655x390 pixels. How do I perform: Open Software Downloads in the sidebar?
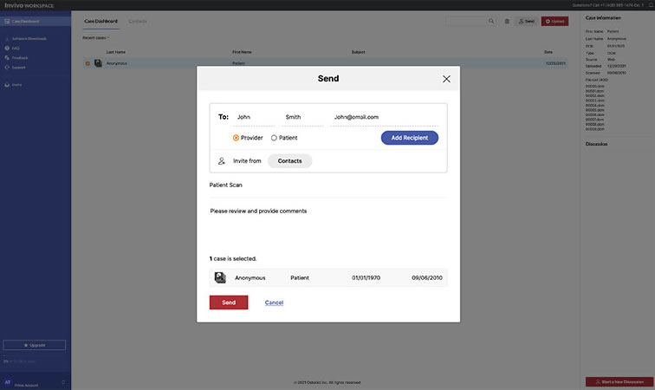(x=29, y=39)
